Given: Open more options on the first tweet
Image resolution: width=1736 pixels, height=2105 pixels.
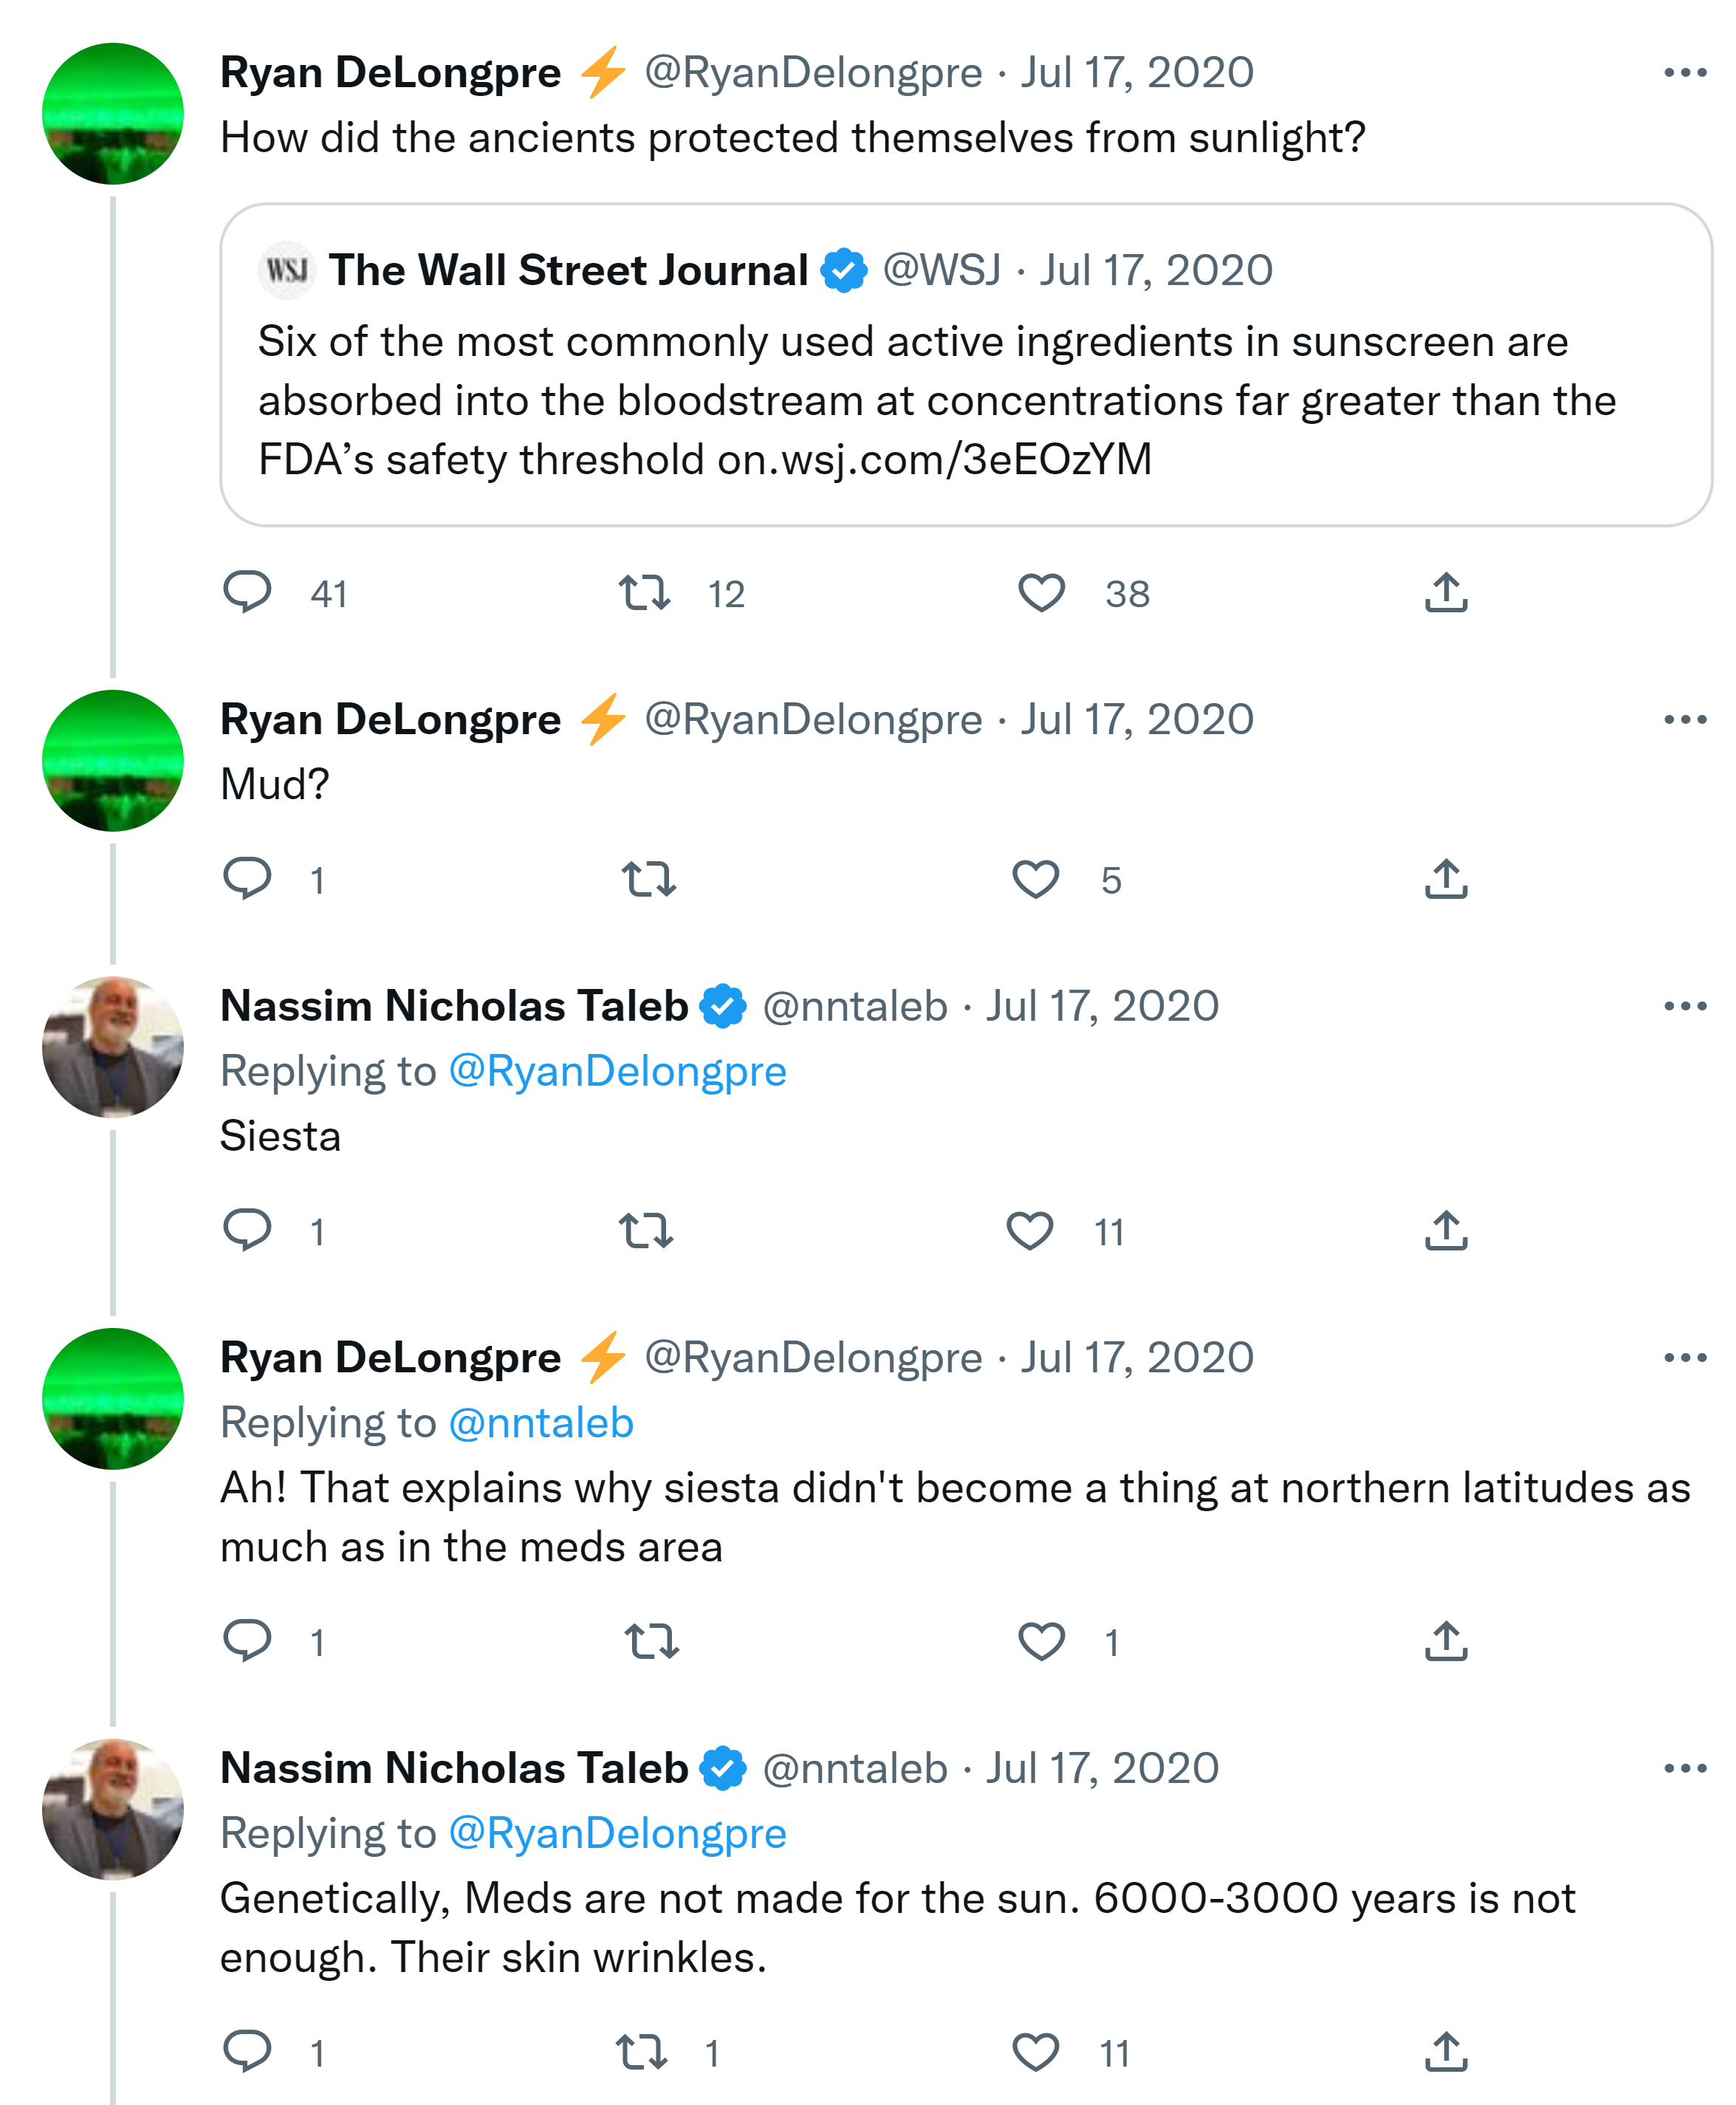Looking at the screenshot, I should tap(1684, 73).
